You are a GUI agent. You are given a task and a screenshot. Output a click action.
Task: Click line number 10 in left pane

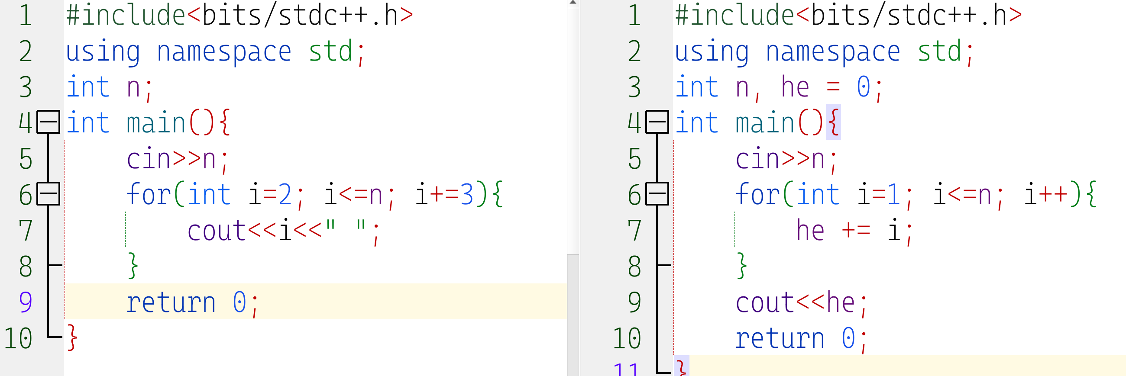pyautogui.click(x=18, y=338)
